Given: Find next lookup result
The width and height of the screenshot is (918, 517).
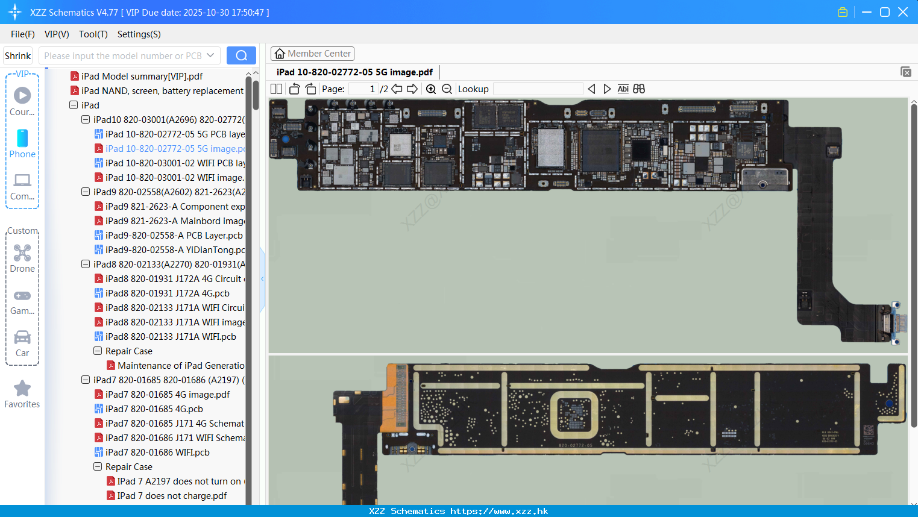Looking at the screenshot, I should point(607,89).
